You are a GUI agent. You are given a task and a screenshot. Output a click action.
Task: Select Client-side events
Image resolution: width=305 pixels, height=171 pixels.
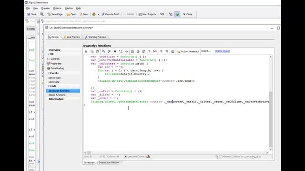(x=54, y=82)
